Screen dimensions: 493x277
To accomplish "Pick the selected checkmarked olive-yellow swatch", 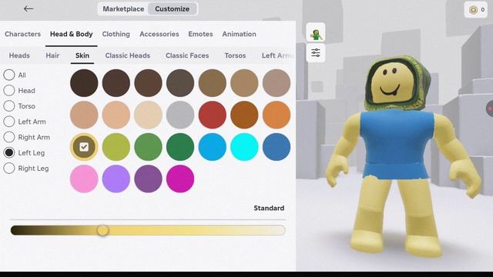I will point(84,147).
